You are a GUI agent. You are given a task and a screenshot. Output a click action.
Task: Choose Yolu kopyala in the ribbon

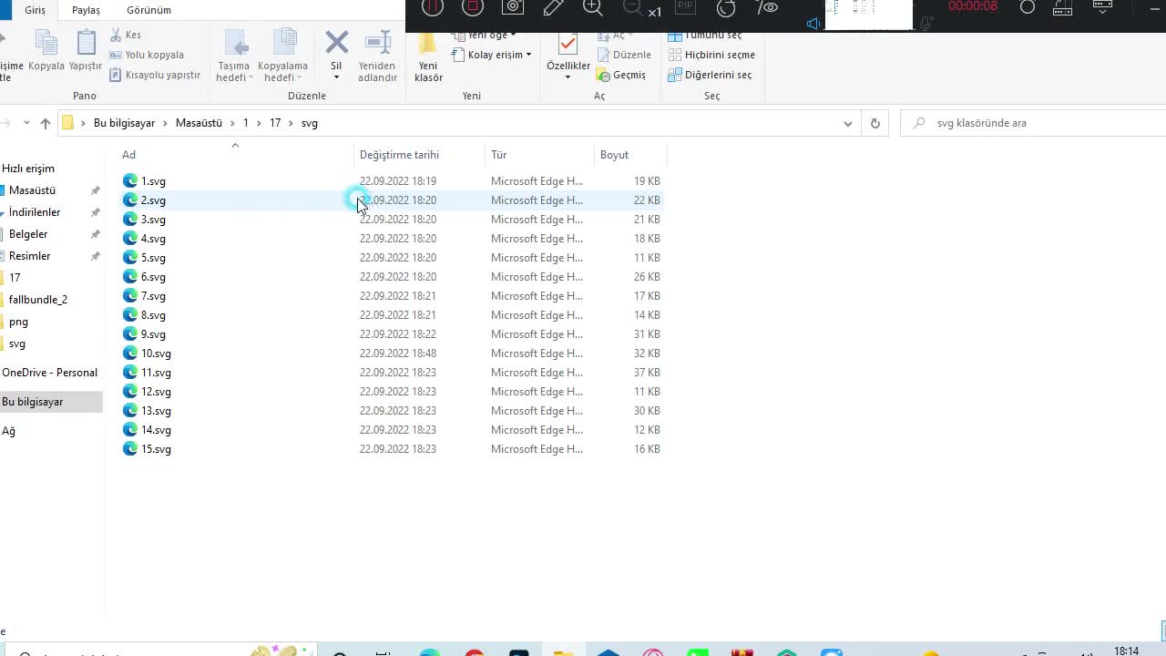147,55
